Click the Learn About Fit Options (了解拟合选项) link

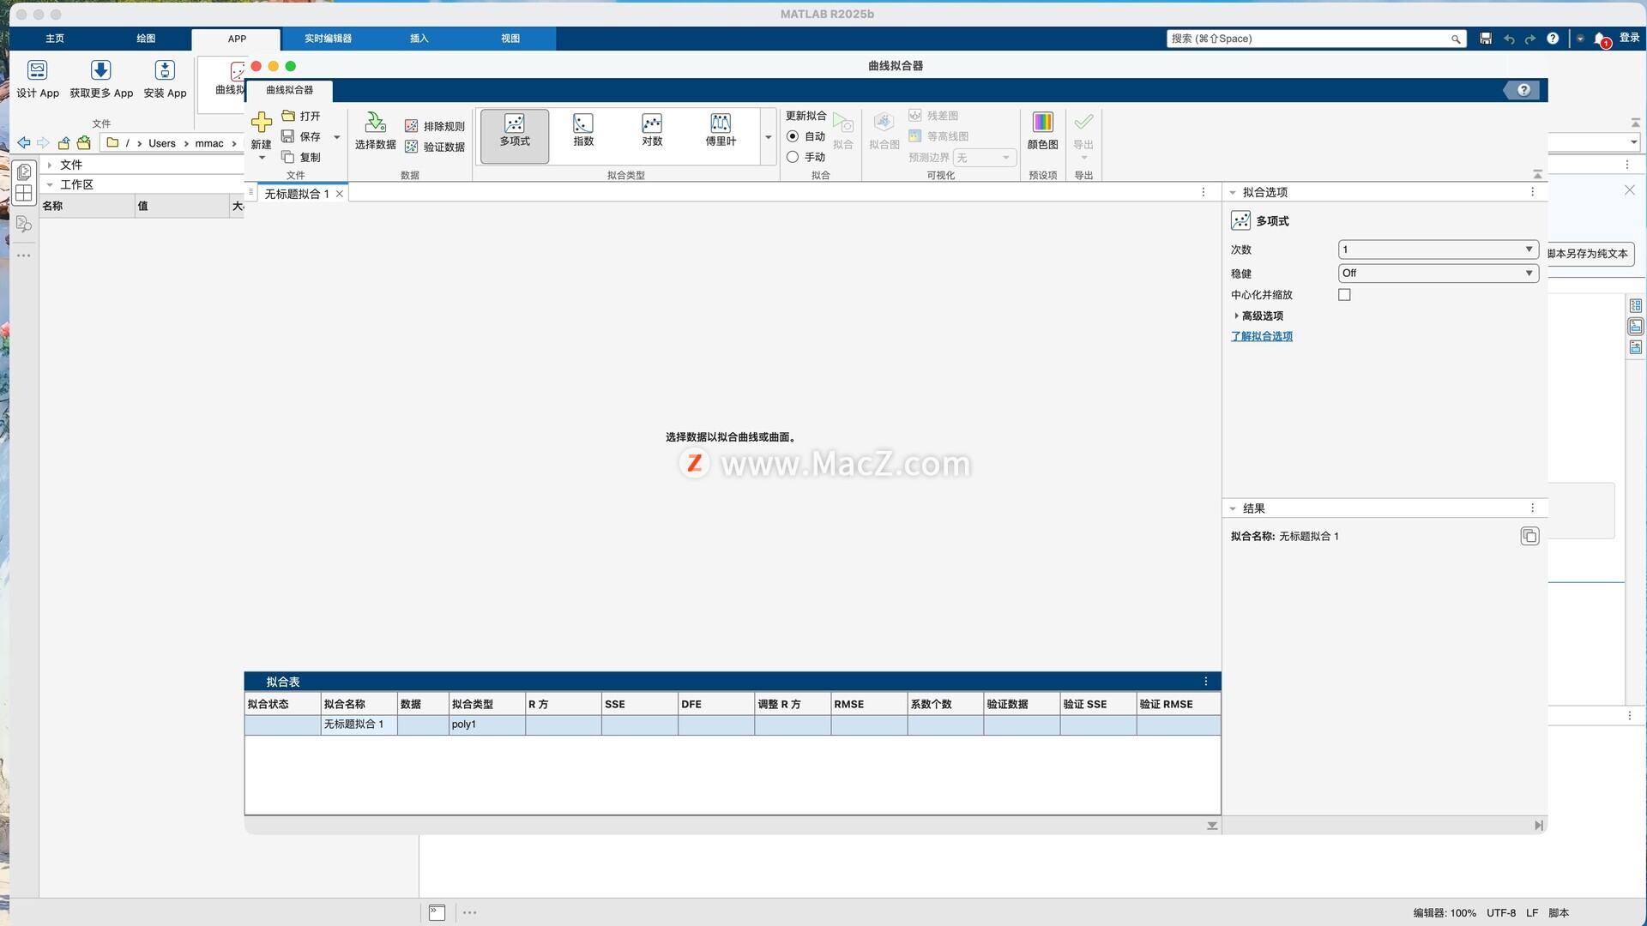1261,336
